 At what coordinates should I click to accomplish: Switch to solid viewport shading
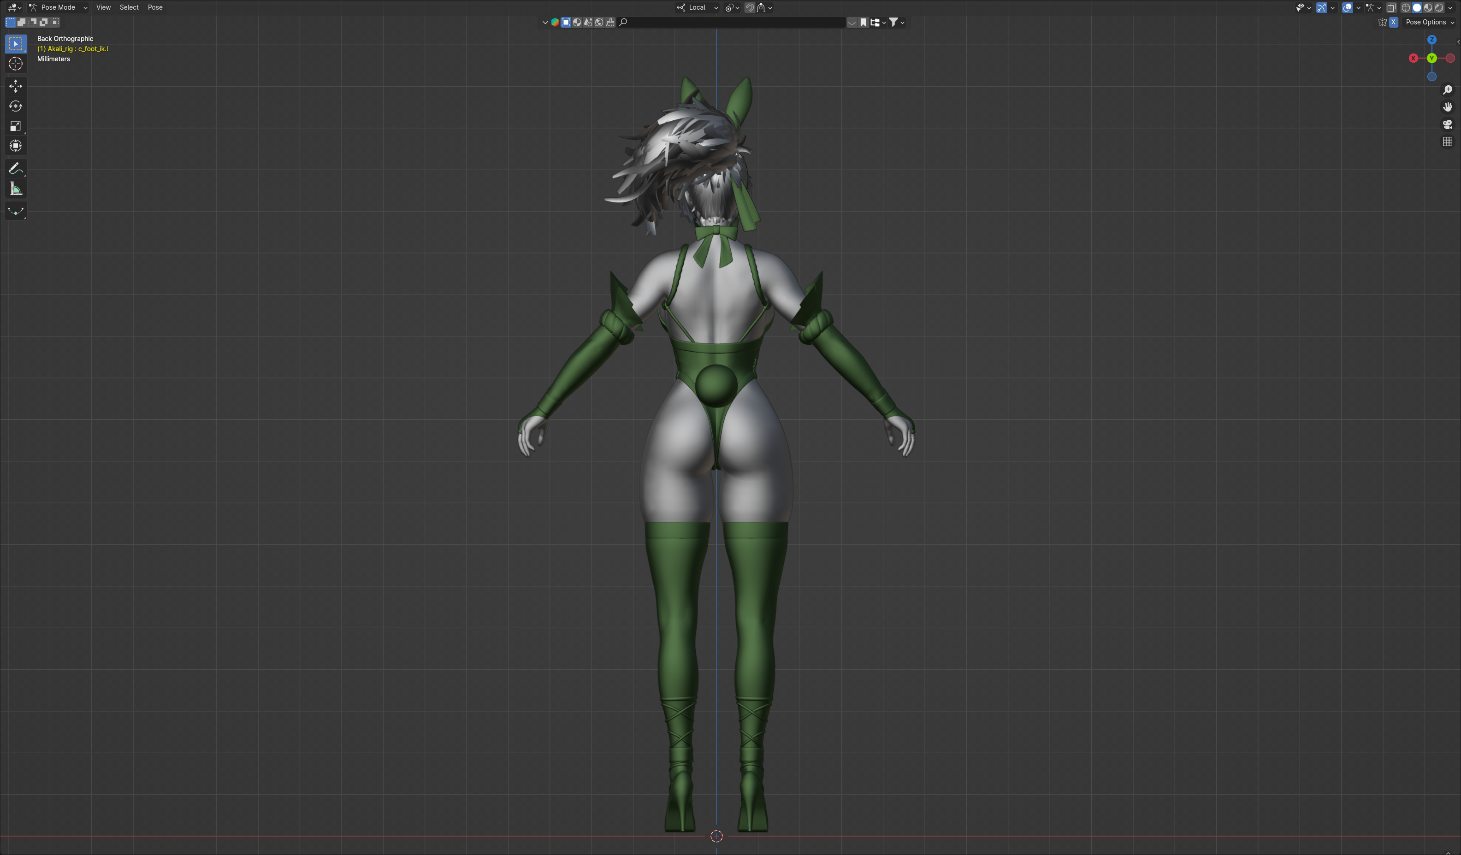[x=1417, y=7]
